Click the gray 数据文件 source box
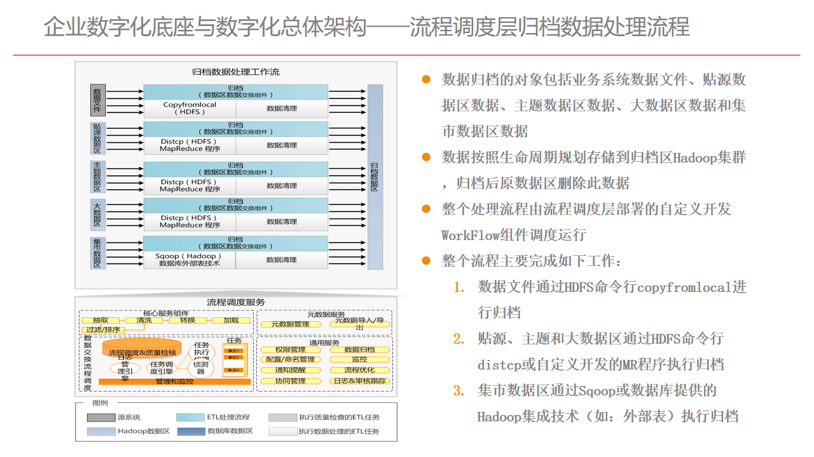 (97, 100)
